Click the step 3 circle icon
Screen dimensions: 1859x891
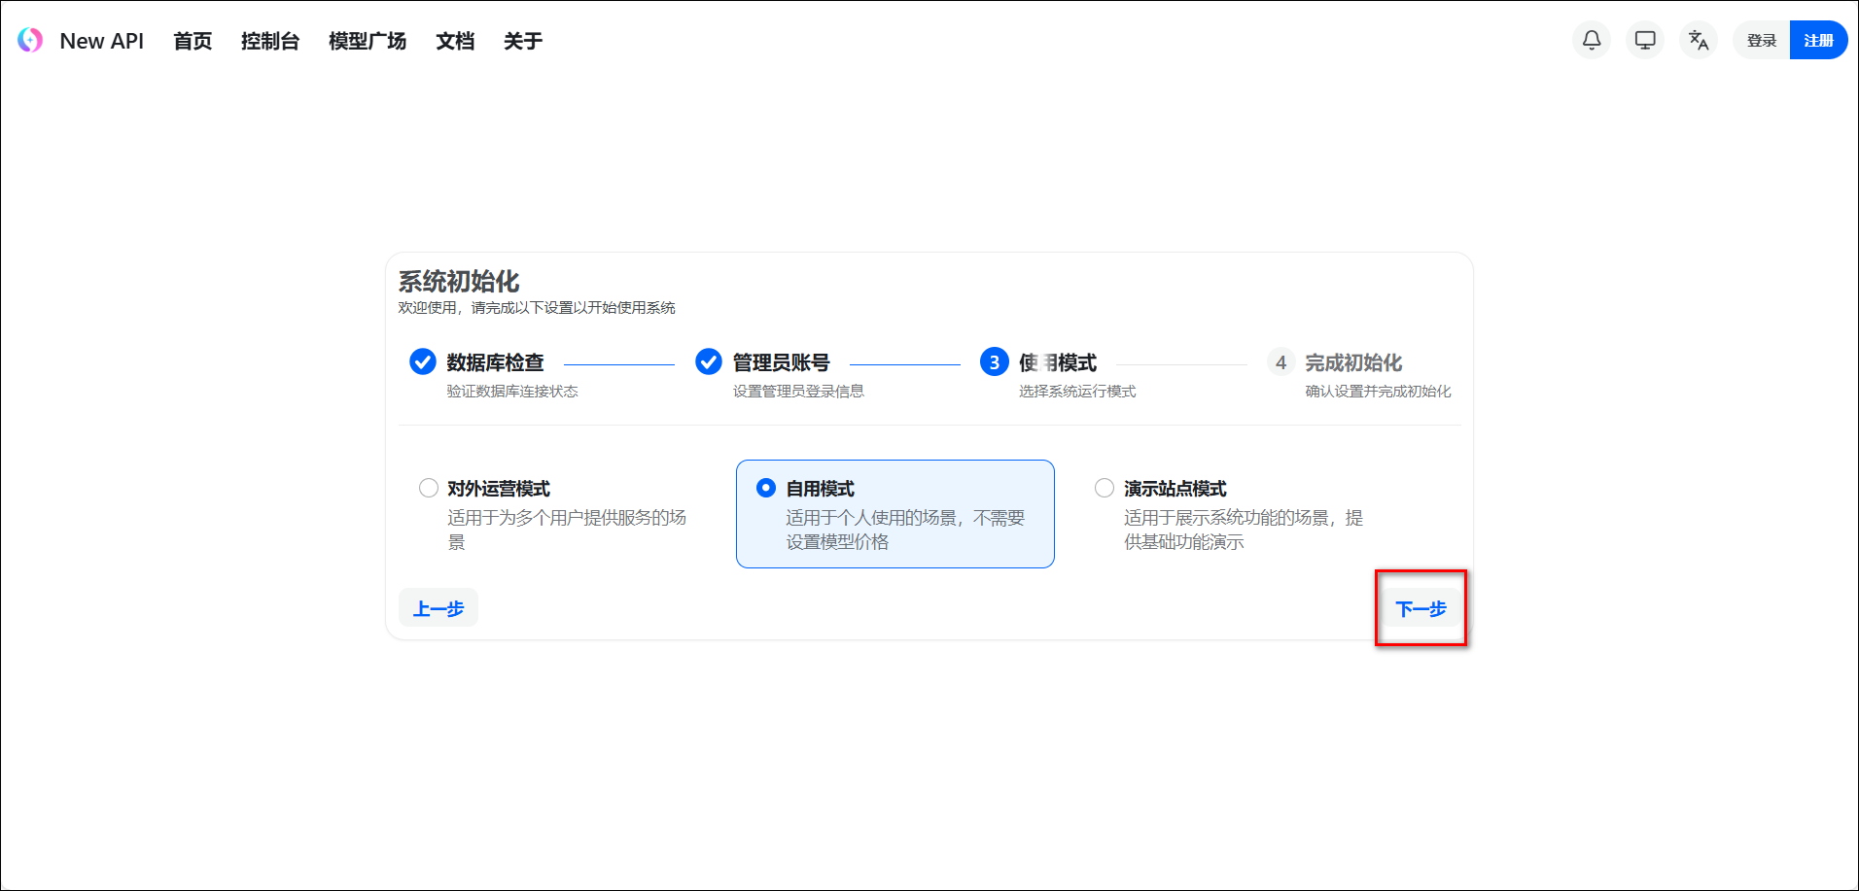[994, 361]
